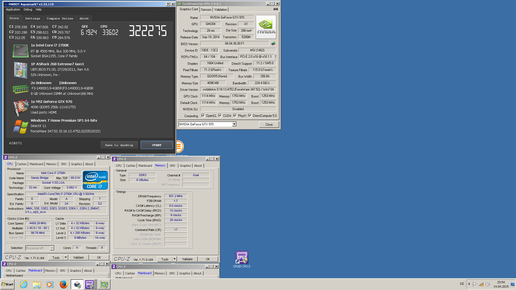Open Firefox from the taskbar

click(x=63, y=284)
